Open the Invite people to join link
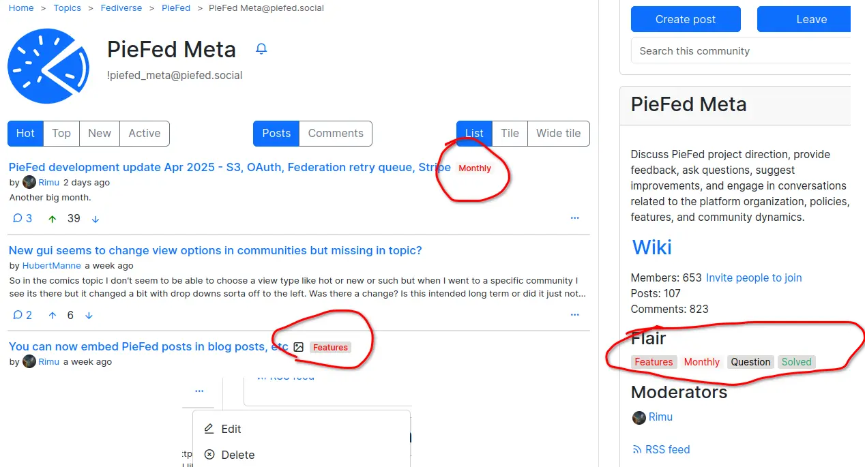The height and width of the screenshot is (467, 865). pos(754,277)
